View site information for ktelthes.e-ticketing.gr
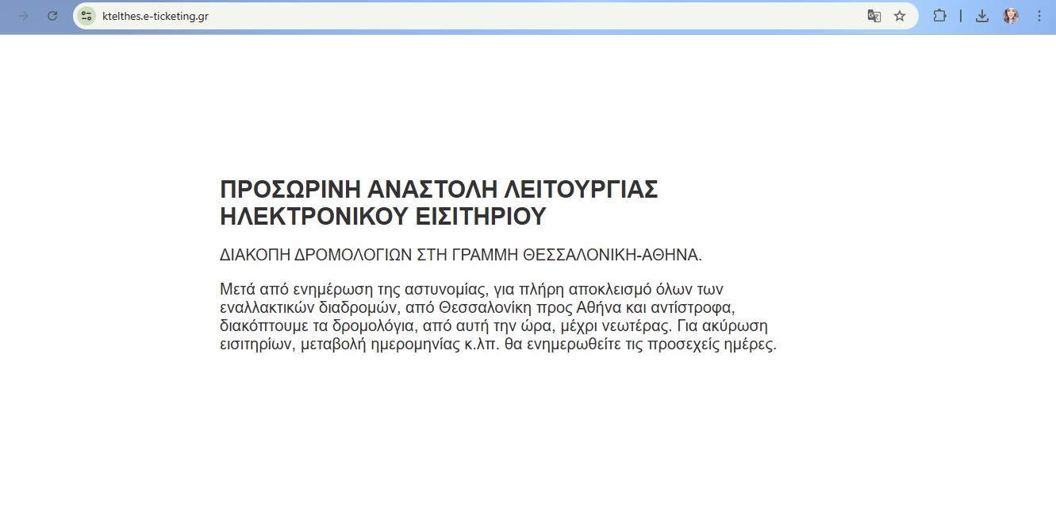Viewport: 1056px width, 528px height. (86, 16)
